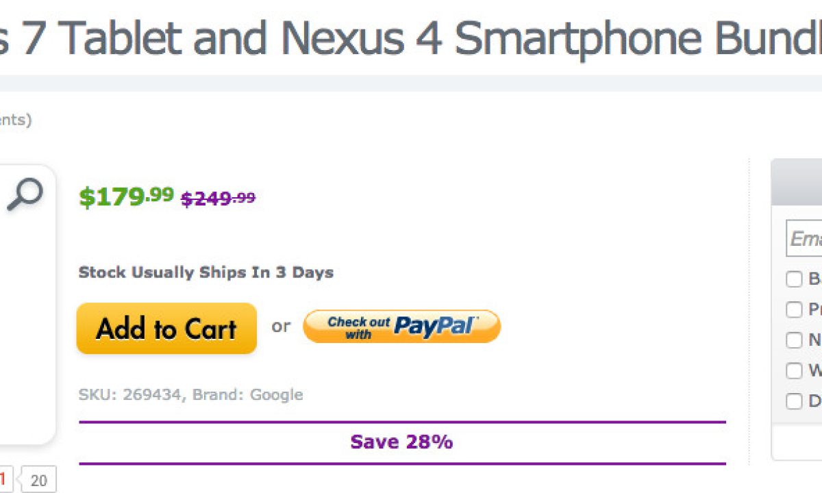Screen dimensions: 822x493
Task: Tick the checkbox beside the 'B' option
Action: (794, 279)
